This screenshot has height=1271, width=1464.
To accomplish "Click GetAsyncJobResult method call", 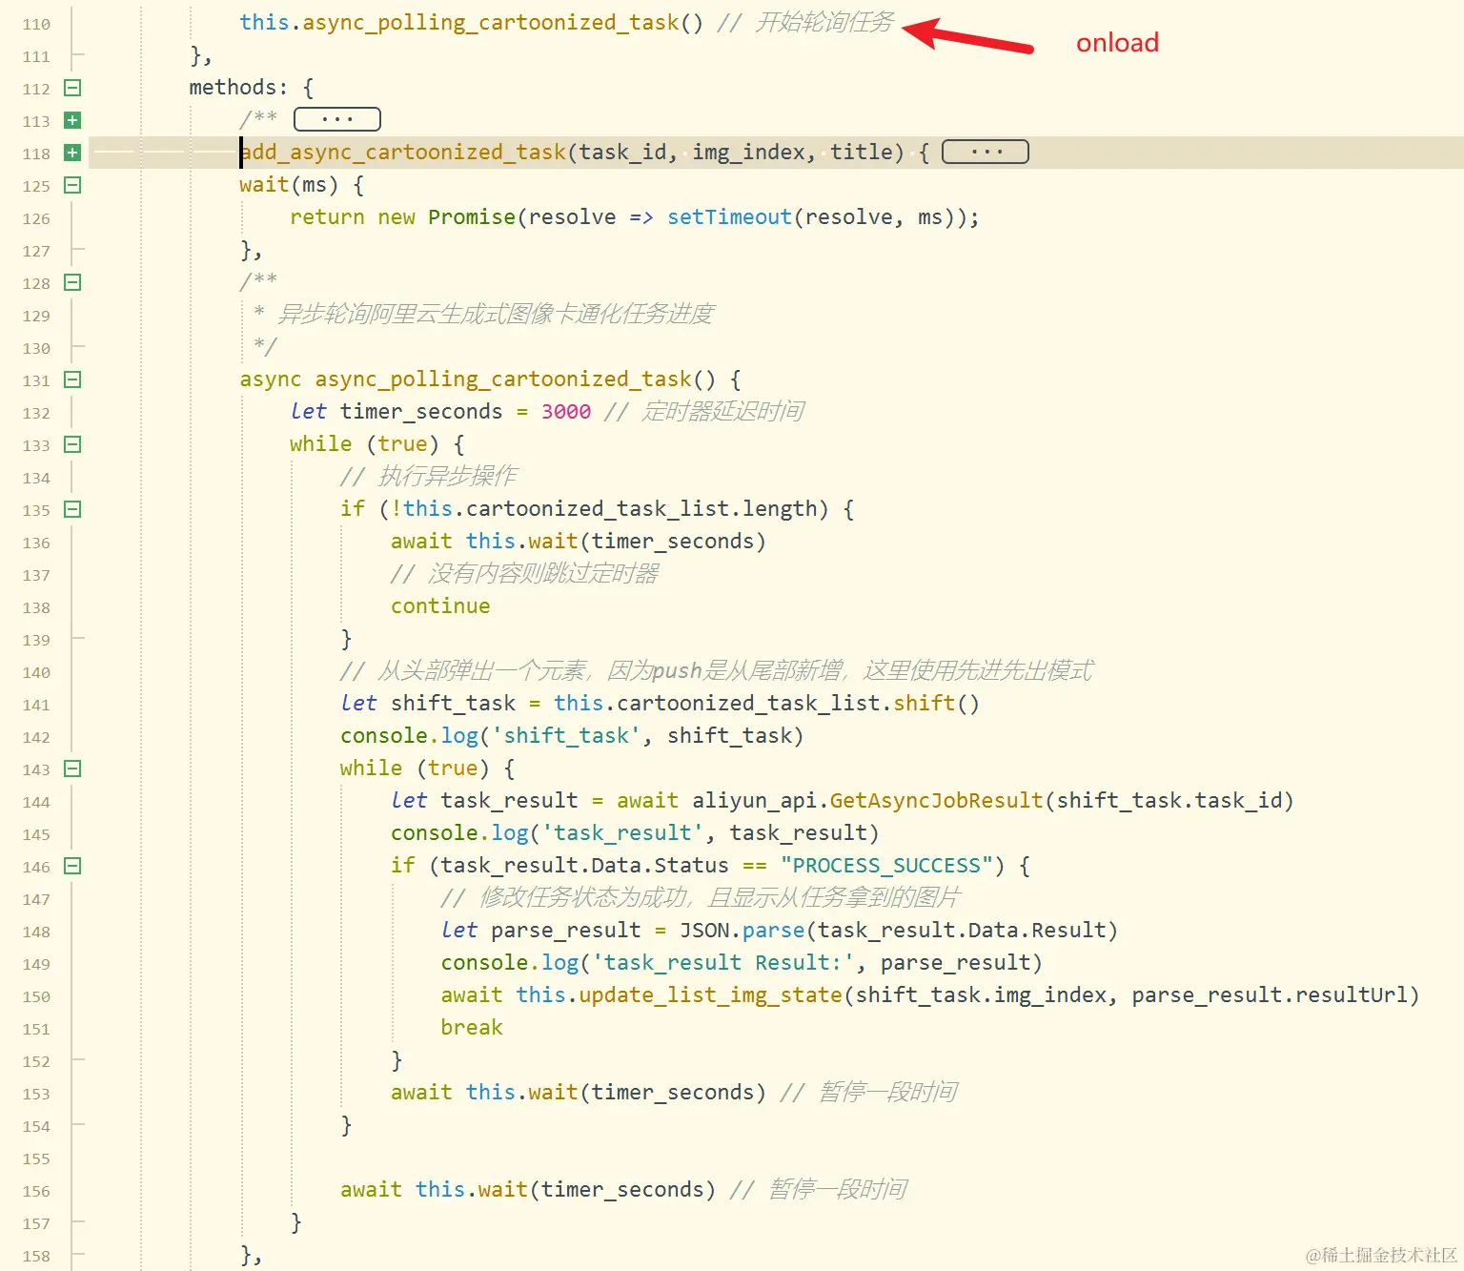I will [937, 800].
